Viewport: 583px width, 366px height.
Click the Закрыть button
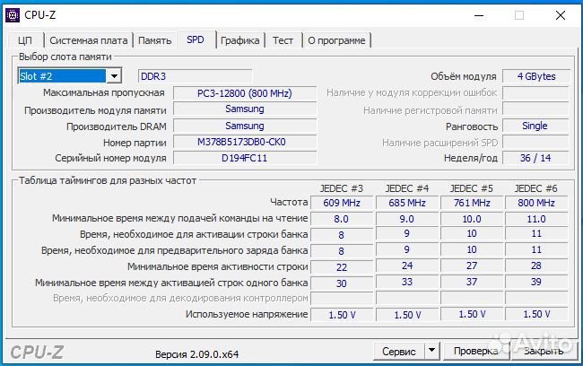pyautogui.click(x=544, y=351)
